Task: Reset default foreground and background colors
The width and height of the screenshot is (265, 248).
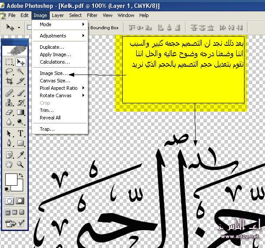Action: point(7,189)
